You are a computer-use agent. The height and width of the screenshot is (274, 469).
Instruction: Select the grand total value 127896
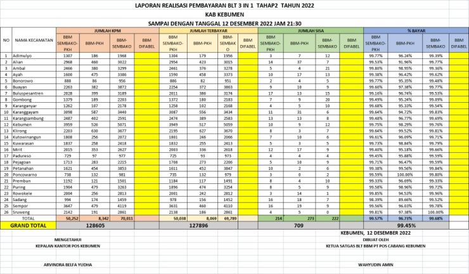198,226
